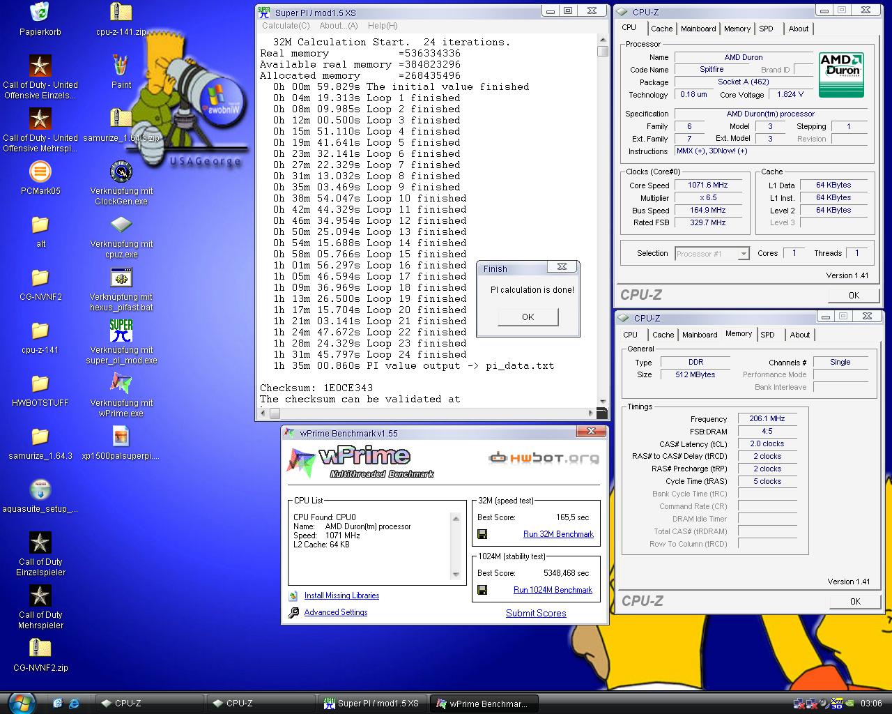
Task: Click the memory Frequency value 206.1 MHz
Action: click(x=767, y=418)
